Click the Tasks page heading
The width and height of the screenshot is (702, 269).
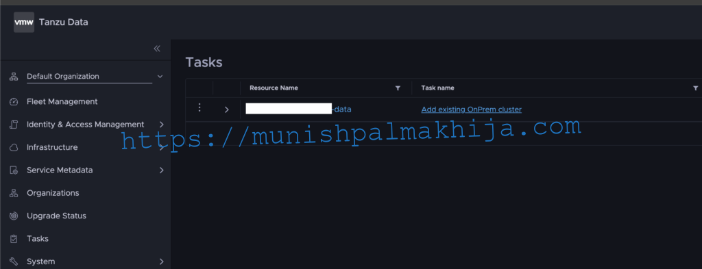204,62
